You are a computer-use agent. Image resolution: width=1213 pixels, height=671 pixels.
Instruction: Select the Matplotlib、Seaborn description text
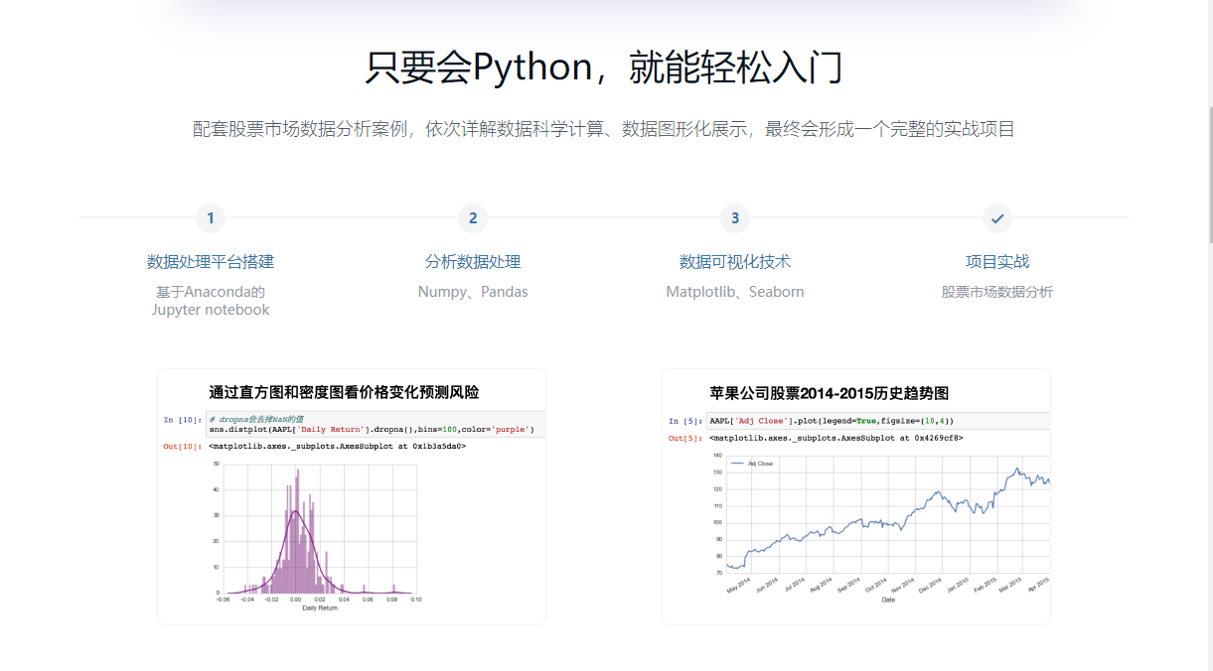coord(735,292)
